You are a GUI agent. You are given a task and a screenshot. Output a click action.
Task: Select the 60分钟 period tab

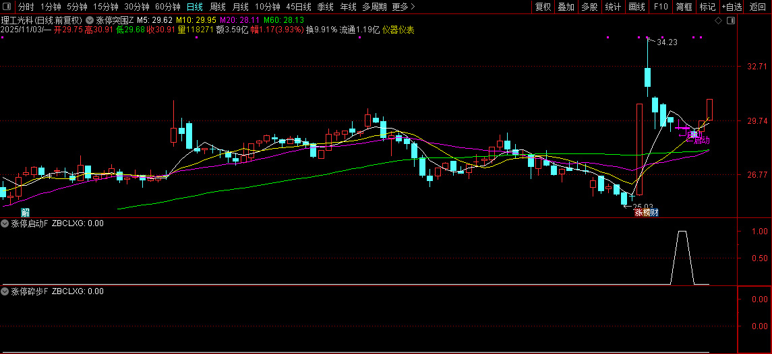167,7
